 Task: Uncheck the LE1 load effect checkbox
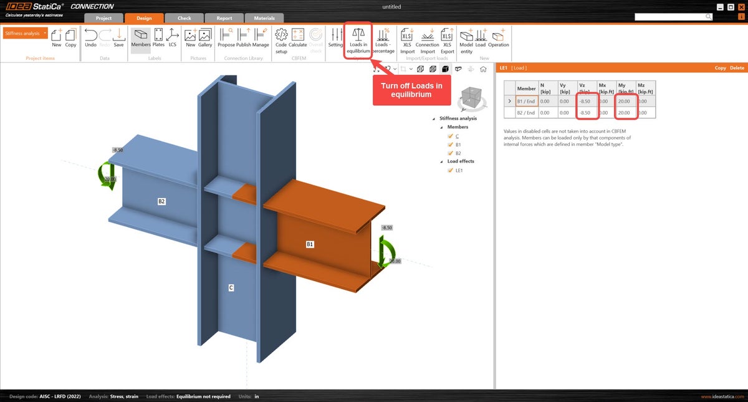451,170
